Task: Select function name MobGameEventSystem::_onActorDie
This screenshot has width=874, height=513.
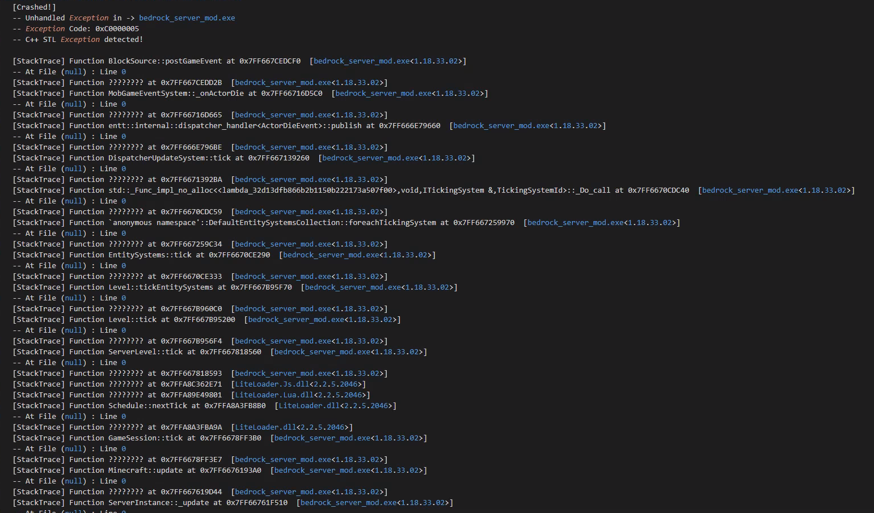Action: 176,94
